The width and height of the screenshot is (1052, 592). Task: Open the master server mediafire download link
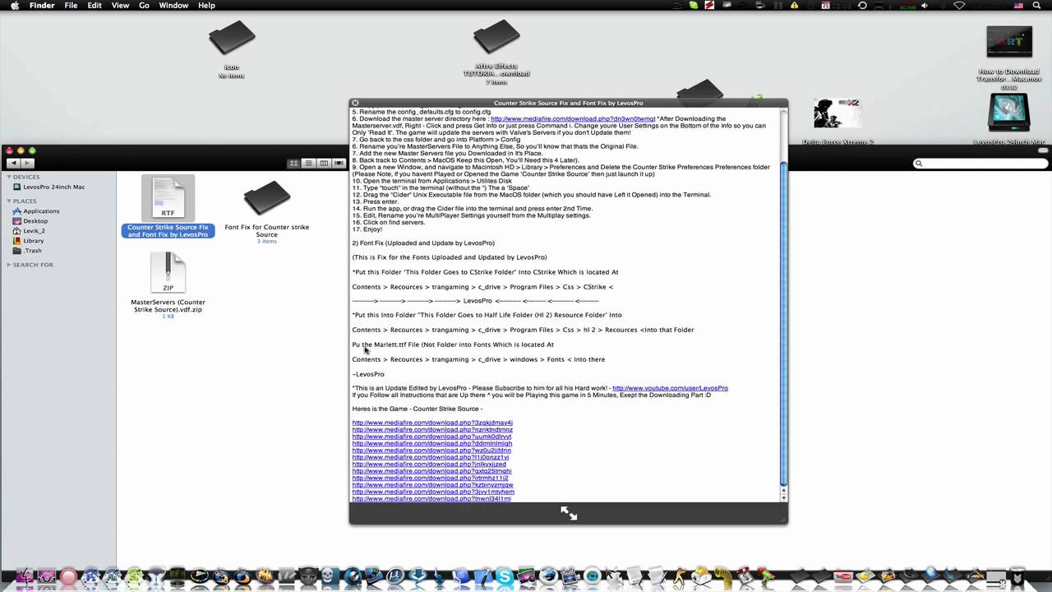pyautogui.click(x=573, y=118)
